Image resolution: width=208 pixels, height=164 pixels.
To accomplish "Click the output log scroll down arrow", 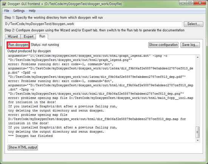I will pos(198,140).
